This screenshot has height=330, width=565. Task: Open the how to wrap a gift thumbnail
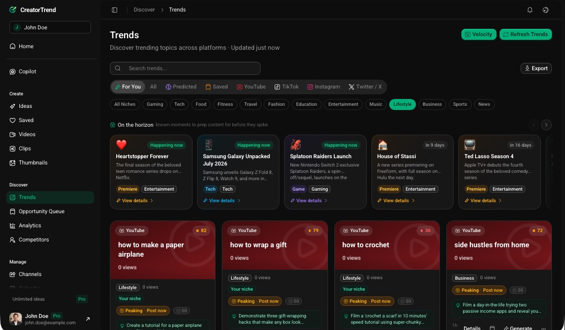(275, 245)
